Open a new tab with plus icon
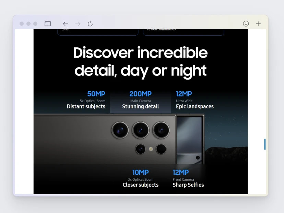Viewport: 284px width, 213px height. point(258,24)
